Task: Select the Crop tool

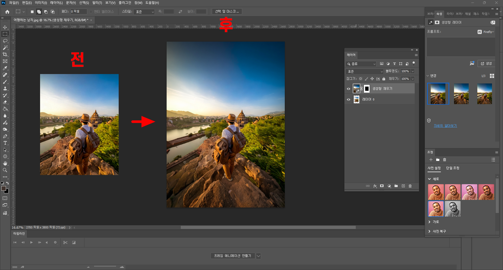Action: coord(5,54)
